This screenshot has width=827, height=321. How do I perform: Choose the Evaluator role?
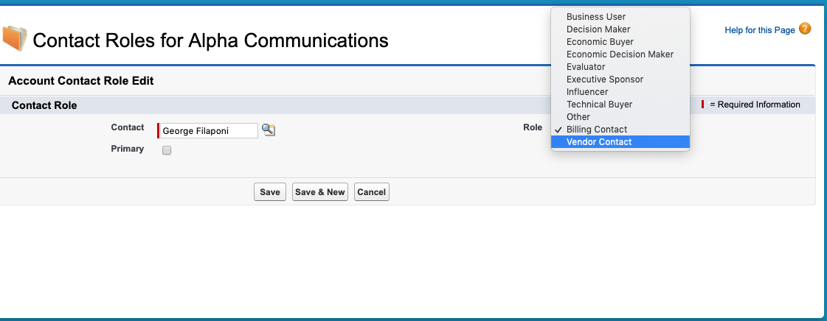click(x=620, y=67)
